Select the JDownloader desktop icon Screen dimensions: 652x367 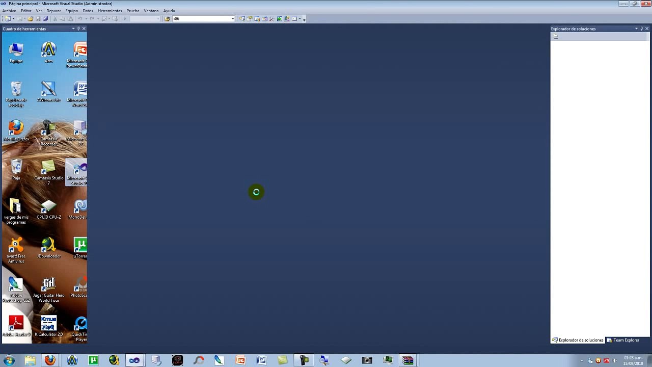pyautogui.click(x=48, y=248)
